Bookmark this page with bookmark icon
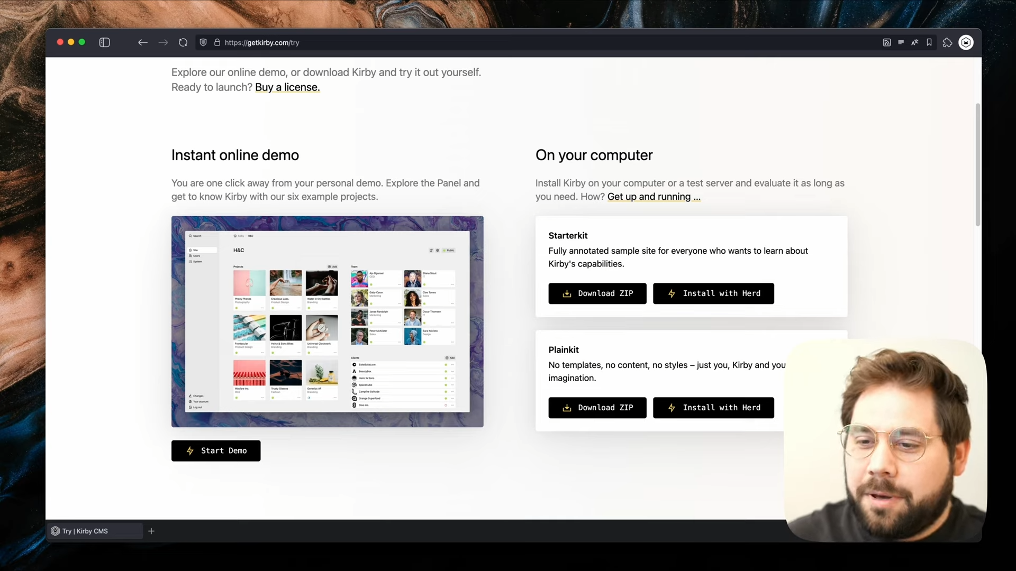This screenshot has height=571, width=1016. tap(929, 42)
